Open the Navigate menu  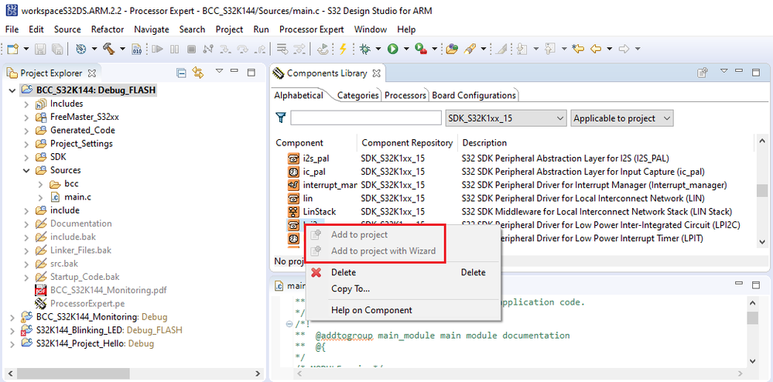(152, 29)
